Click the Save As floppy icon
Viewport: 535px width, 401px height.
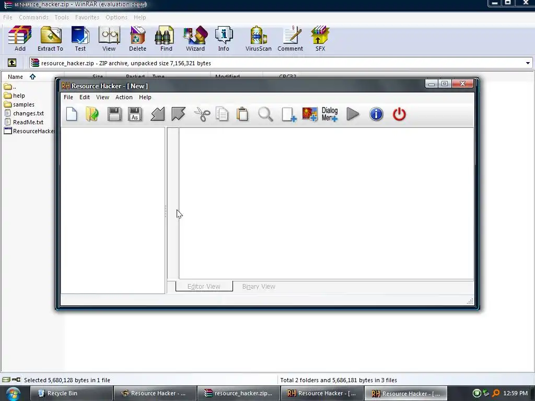pos(135,114)
